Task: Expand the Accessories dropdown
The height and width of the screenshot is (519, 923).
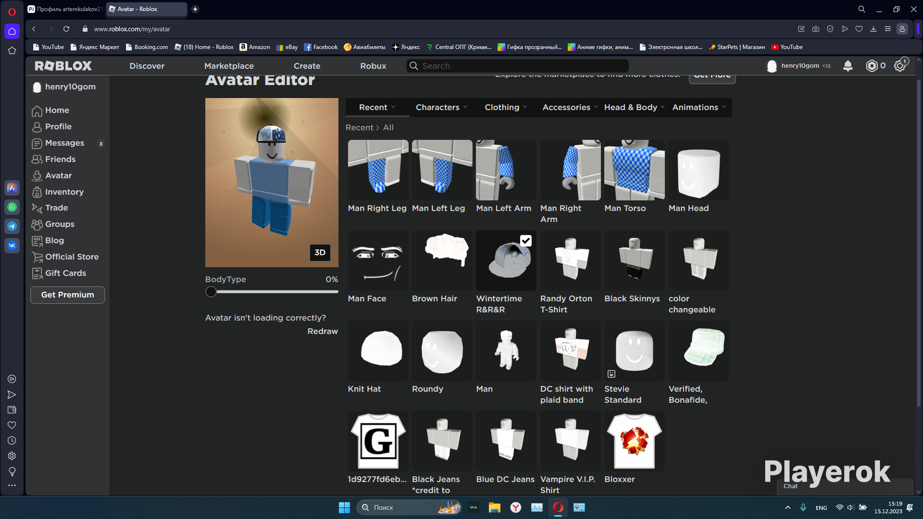Action: pyautogui.click(x=570, y=107)
